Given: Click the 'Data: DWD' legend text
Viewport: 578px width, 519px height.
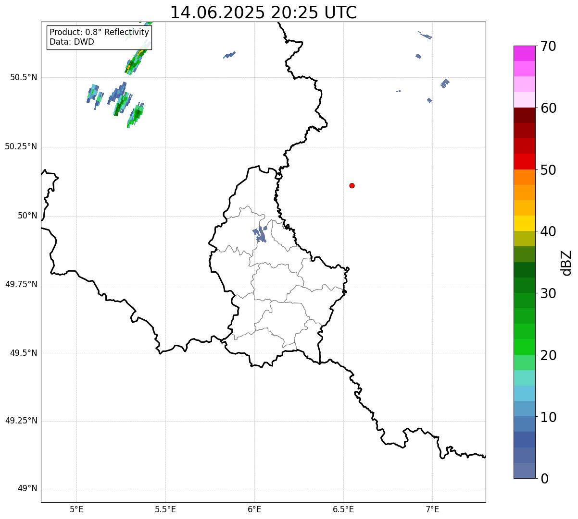Looking at the screenshot, I should coord(72,42).
